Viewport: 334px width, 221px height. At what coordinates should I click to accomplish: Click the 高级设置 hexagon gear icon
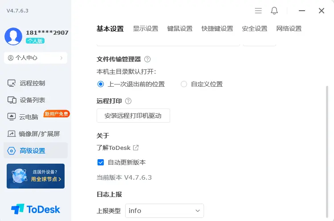pos(12,151)
